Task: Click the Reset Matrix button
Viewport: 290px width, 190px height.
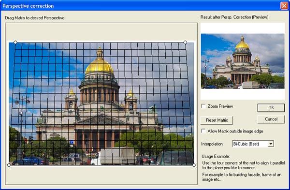Action: [217, 120]
